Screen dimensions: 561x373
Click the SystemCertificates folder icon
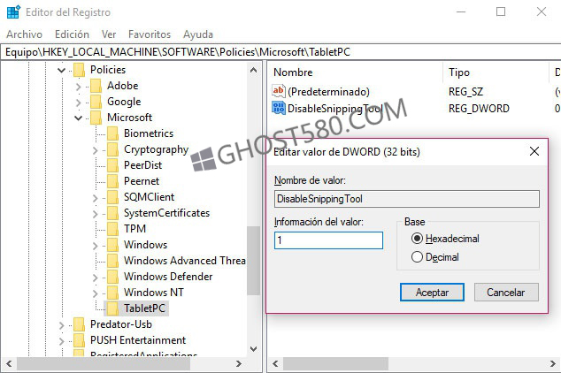[x=112, y=213]
